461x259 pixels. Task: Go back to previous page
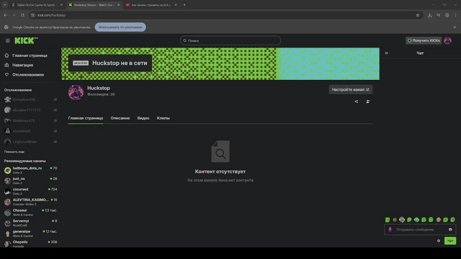5,15
